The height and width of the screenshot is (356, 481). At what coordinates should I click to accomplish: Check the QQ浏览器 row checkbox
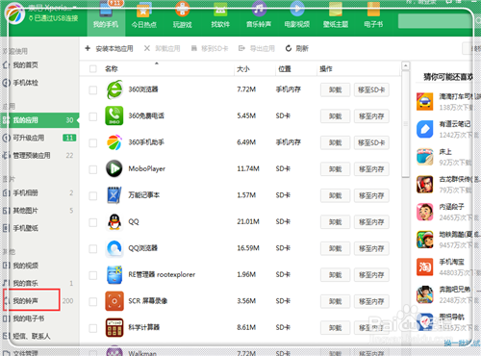[x=93, y=248]
